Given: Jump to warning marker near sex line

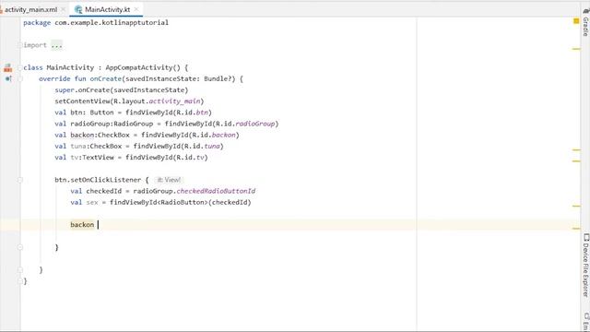Looking at the screenshot, I should click(576, 206).
